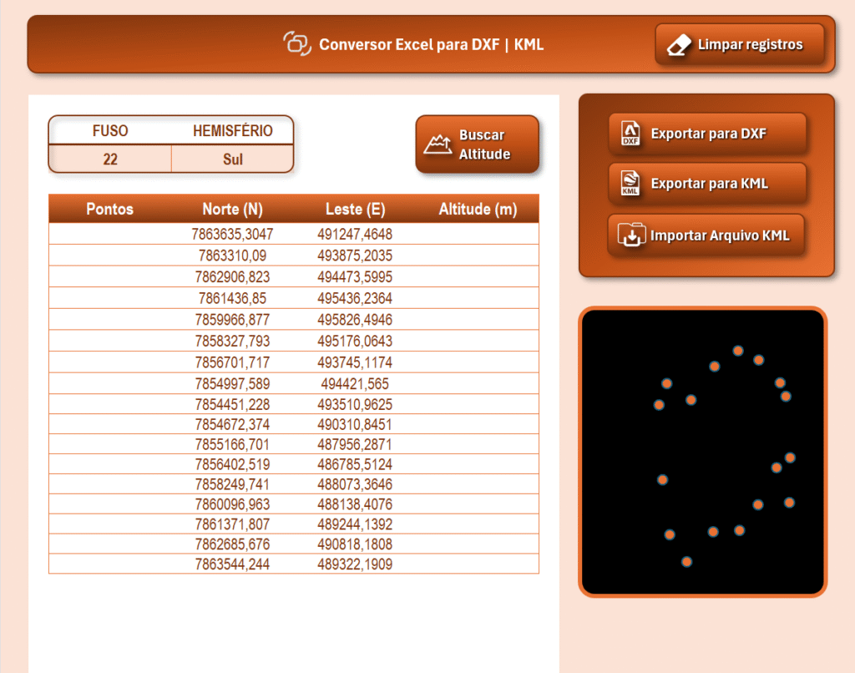The width and height of the screenshot is (855, 673).
Task: Select the Norte cell 7863635,3047
Action: point(233,235)
